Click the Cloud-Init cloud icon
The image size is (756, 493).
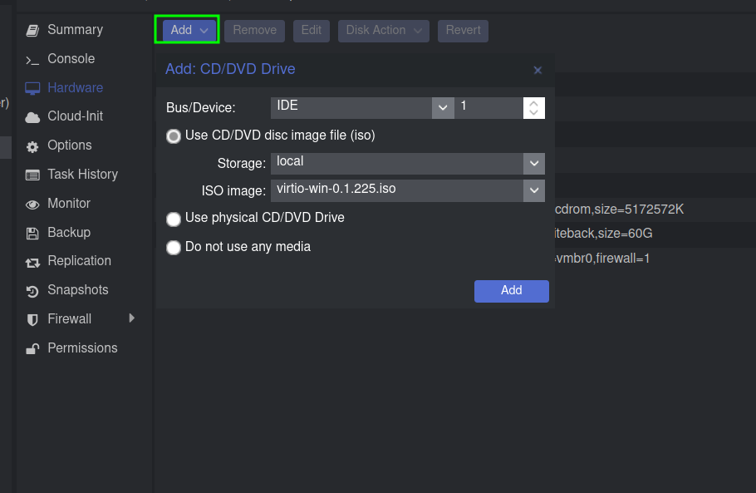(x=32, y=117)
